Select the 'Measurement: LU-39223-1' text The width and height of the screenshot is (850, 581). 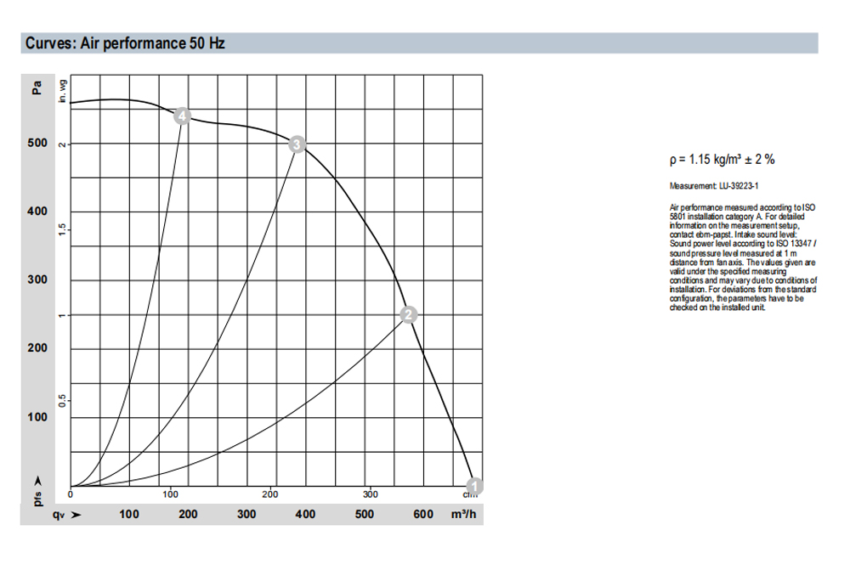(713, 186)
